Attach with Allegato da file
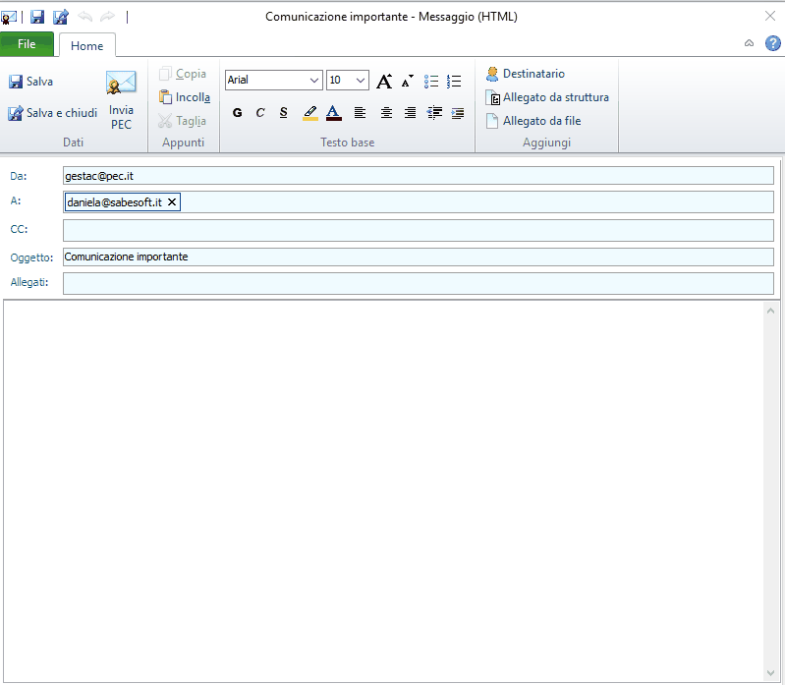785x685 pixels. (x=533, y=121)
